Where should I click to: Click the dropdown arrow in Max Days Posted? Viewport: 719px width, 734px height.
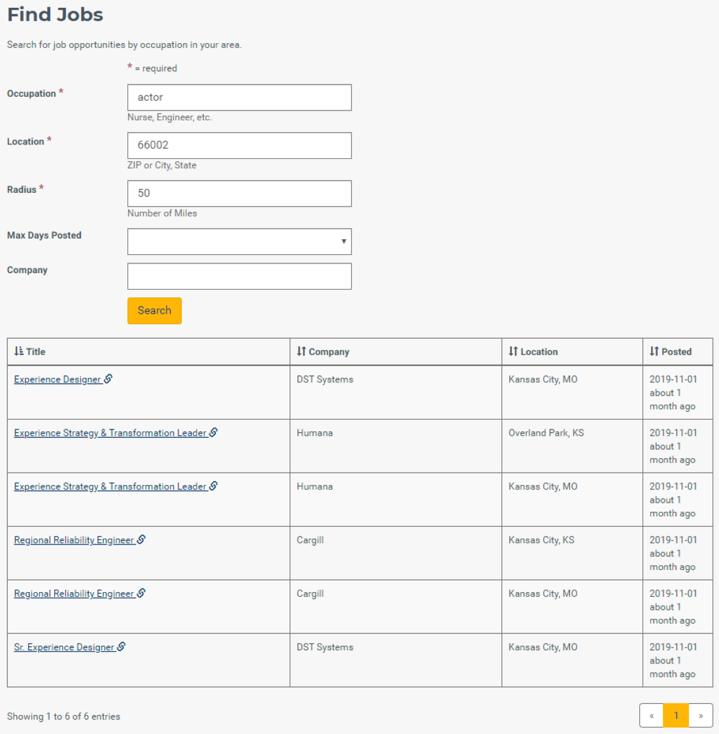click(x=344, y=242)
